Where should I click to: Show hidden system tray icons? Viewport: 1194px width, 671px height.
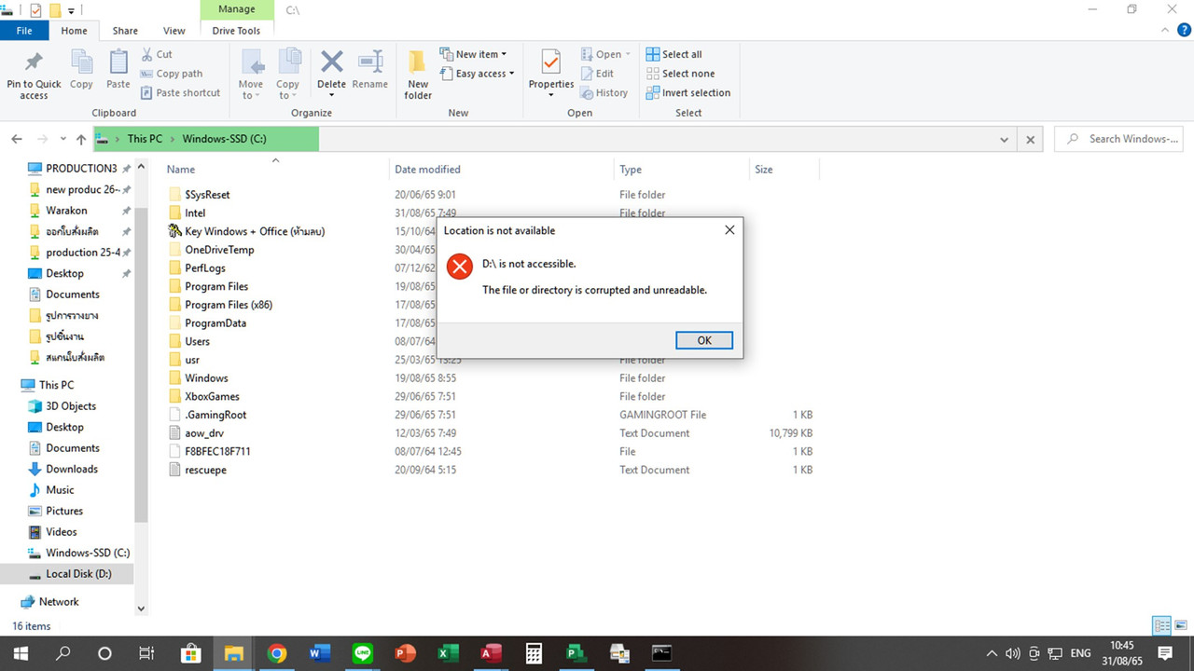click(x=993, y=653)
